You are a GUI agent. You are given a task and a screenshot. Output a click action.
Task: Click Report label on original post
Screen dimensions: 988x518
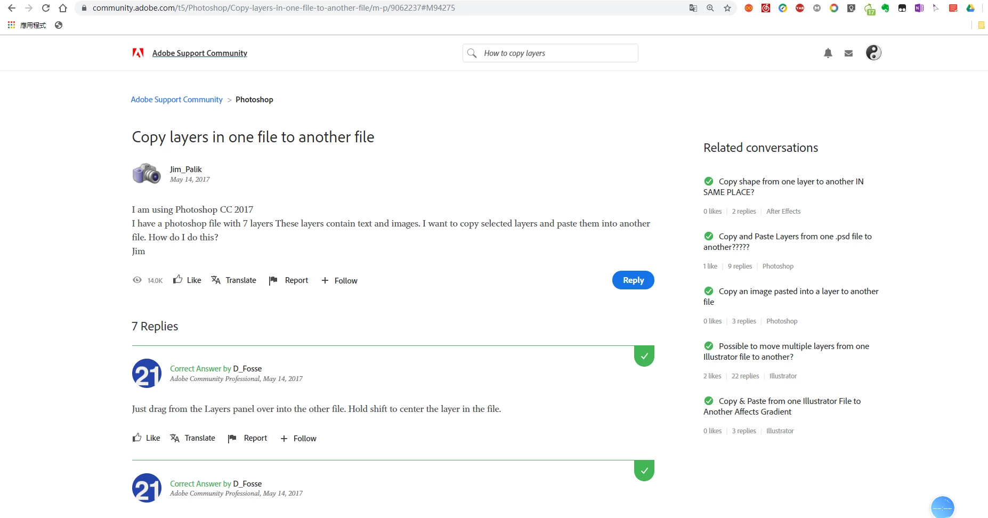pos(296,280)
